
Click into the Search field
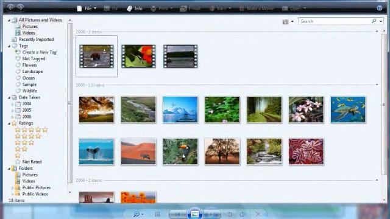pyautogui.click(x=335, y=21)
